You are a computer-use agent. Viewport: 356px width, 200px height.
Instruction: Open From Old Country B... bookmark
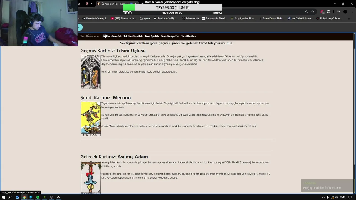[x=95, y=19]
